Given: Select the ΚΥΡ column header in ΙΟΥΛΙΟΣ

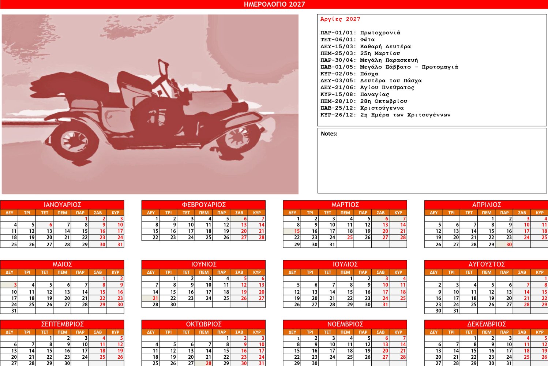Looking at the screenshot, I should click(398, 272).
